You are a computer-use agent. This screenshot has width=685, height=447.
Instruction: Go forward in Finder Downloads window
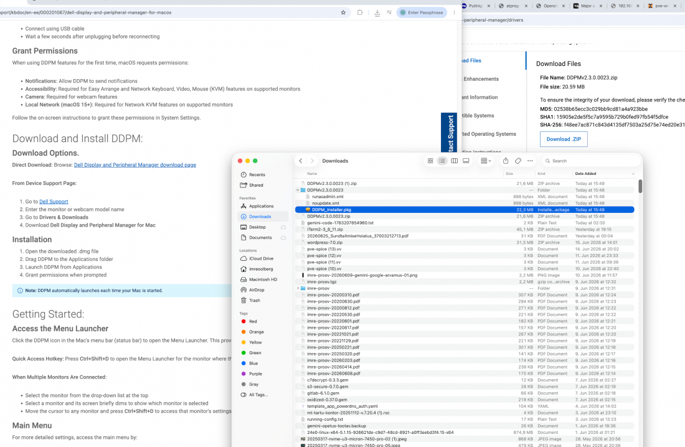pos(312,161)
